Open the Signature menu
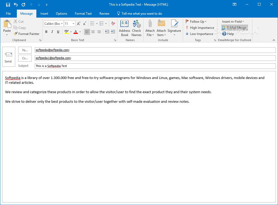 174,28
